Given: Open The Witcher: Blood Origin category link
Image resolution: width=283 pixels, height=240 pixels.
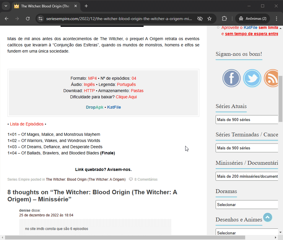Looking at the screenshot, I should pyautogui.click(x=86, y=179).
